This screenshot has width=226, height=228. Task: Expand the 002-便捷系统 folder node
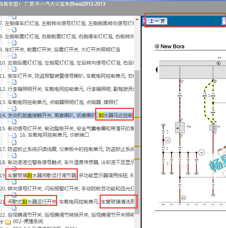point(1,222)
